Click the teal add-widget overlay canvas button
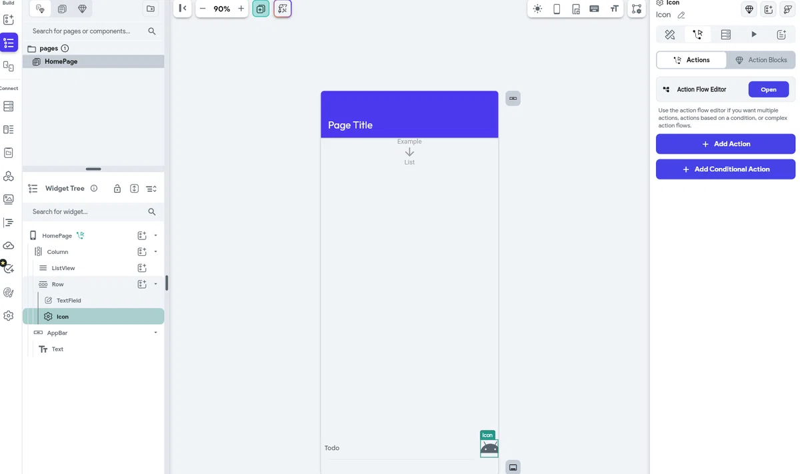Viewport: 800px width, 474px height. [x=261, y=9]
